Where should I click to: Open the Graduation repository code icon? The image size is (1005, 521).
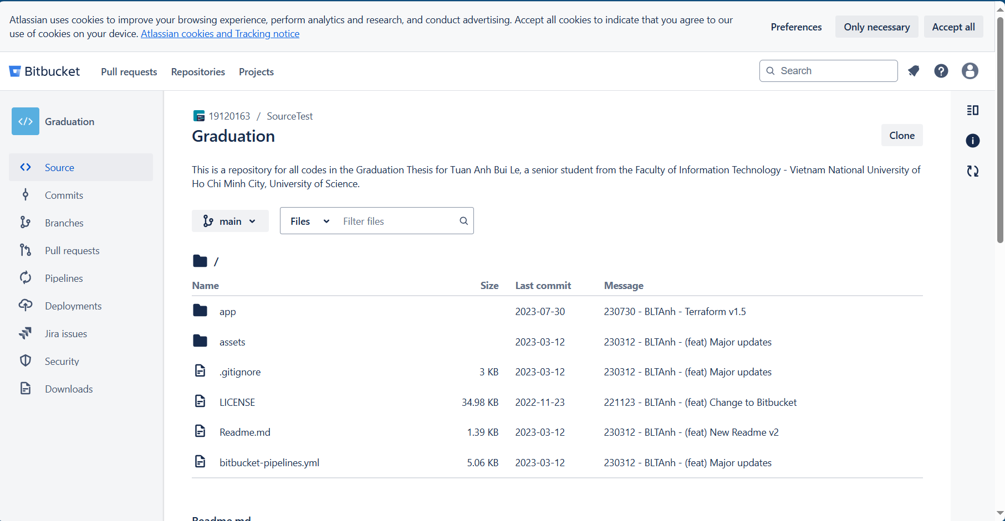25,121
